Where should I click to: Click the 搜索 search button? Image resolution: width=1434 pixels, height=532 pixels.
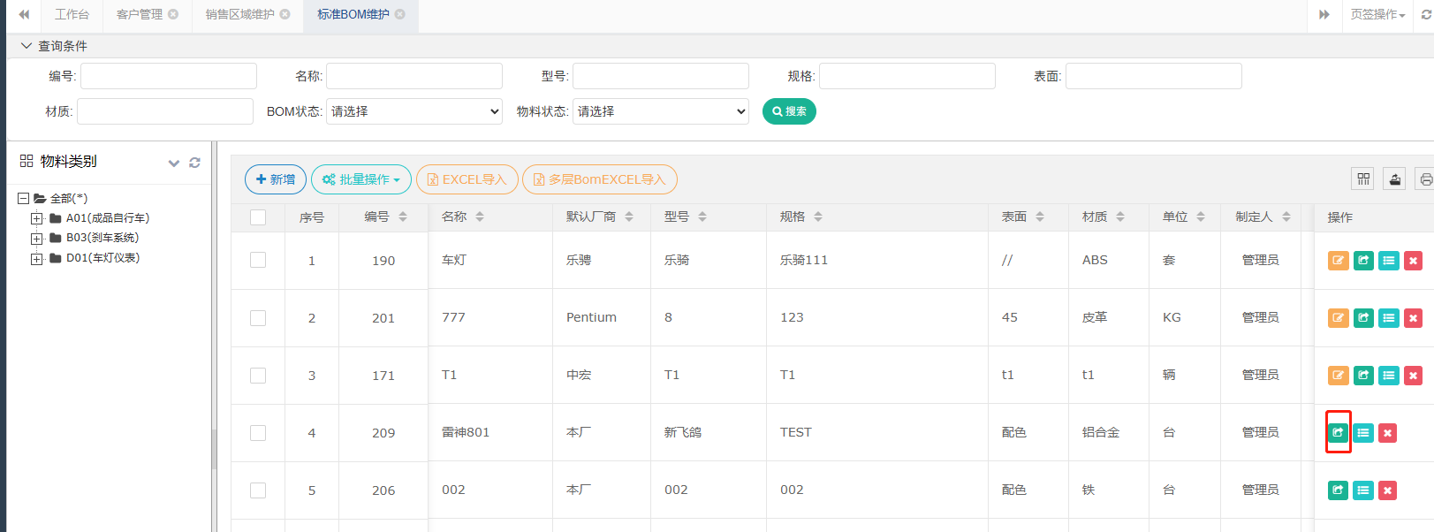point(788,111)
